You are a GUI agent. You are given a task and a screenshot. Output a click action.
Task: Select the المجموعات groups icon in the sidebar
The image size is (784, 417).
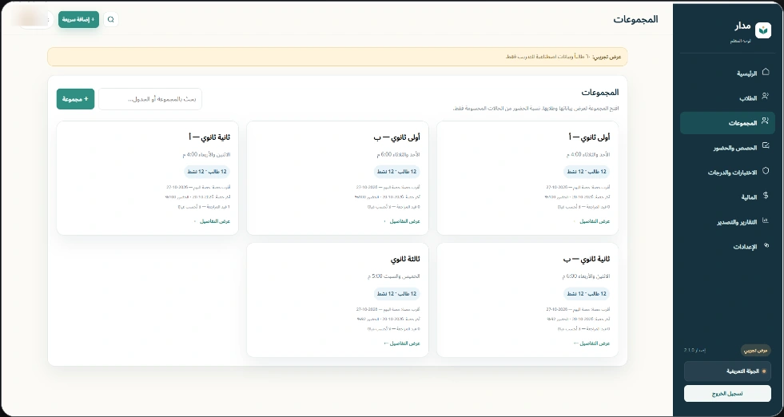coord(765,121)
